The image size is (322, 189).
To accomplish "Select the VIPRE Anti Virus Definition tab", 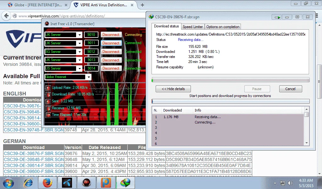I will coord(104,5).
